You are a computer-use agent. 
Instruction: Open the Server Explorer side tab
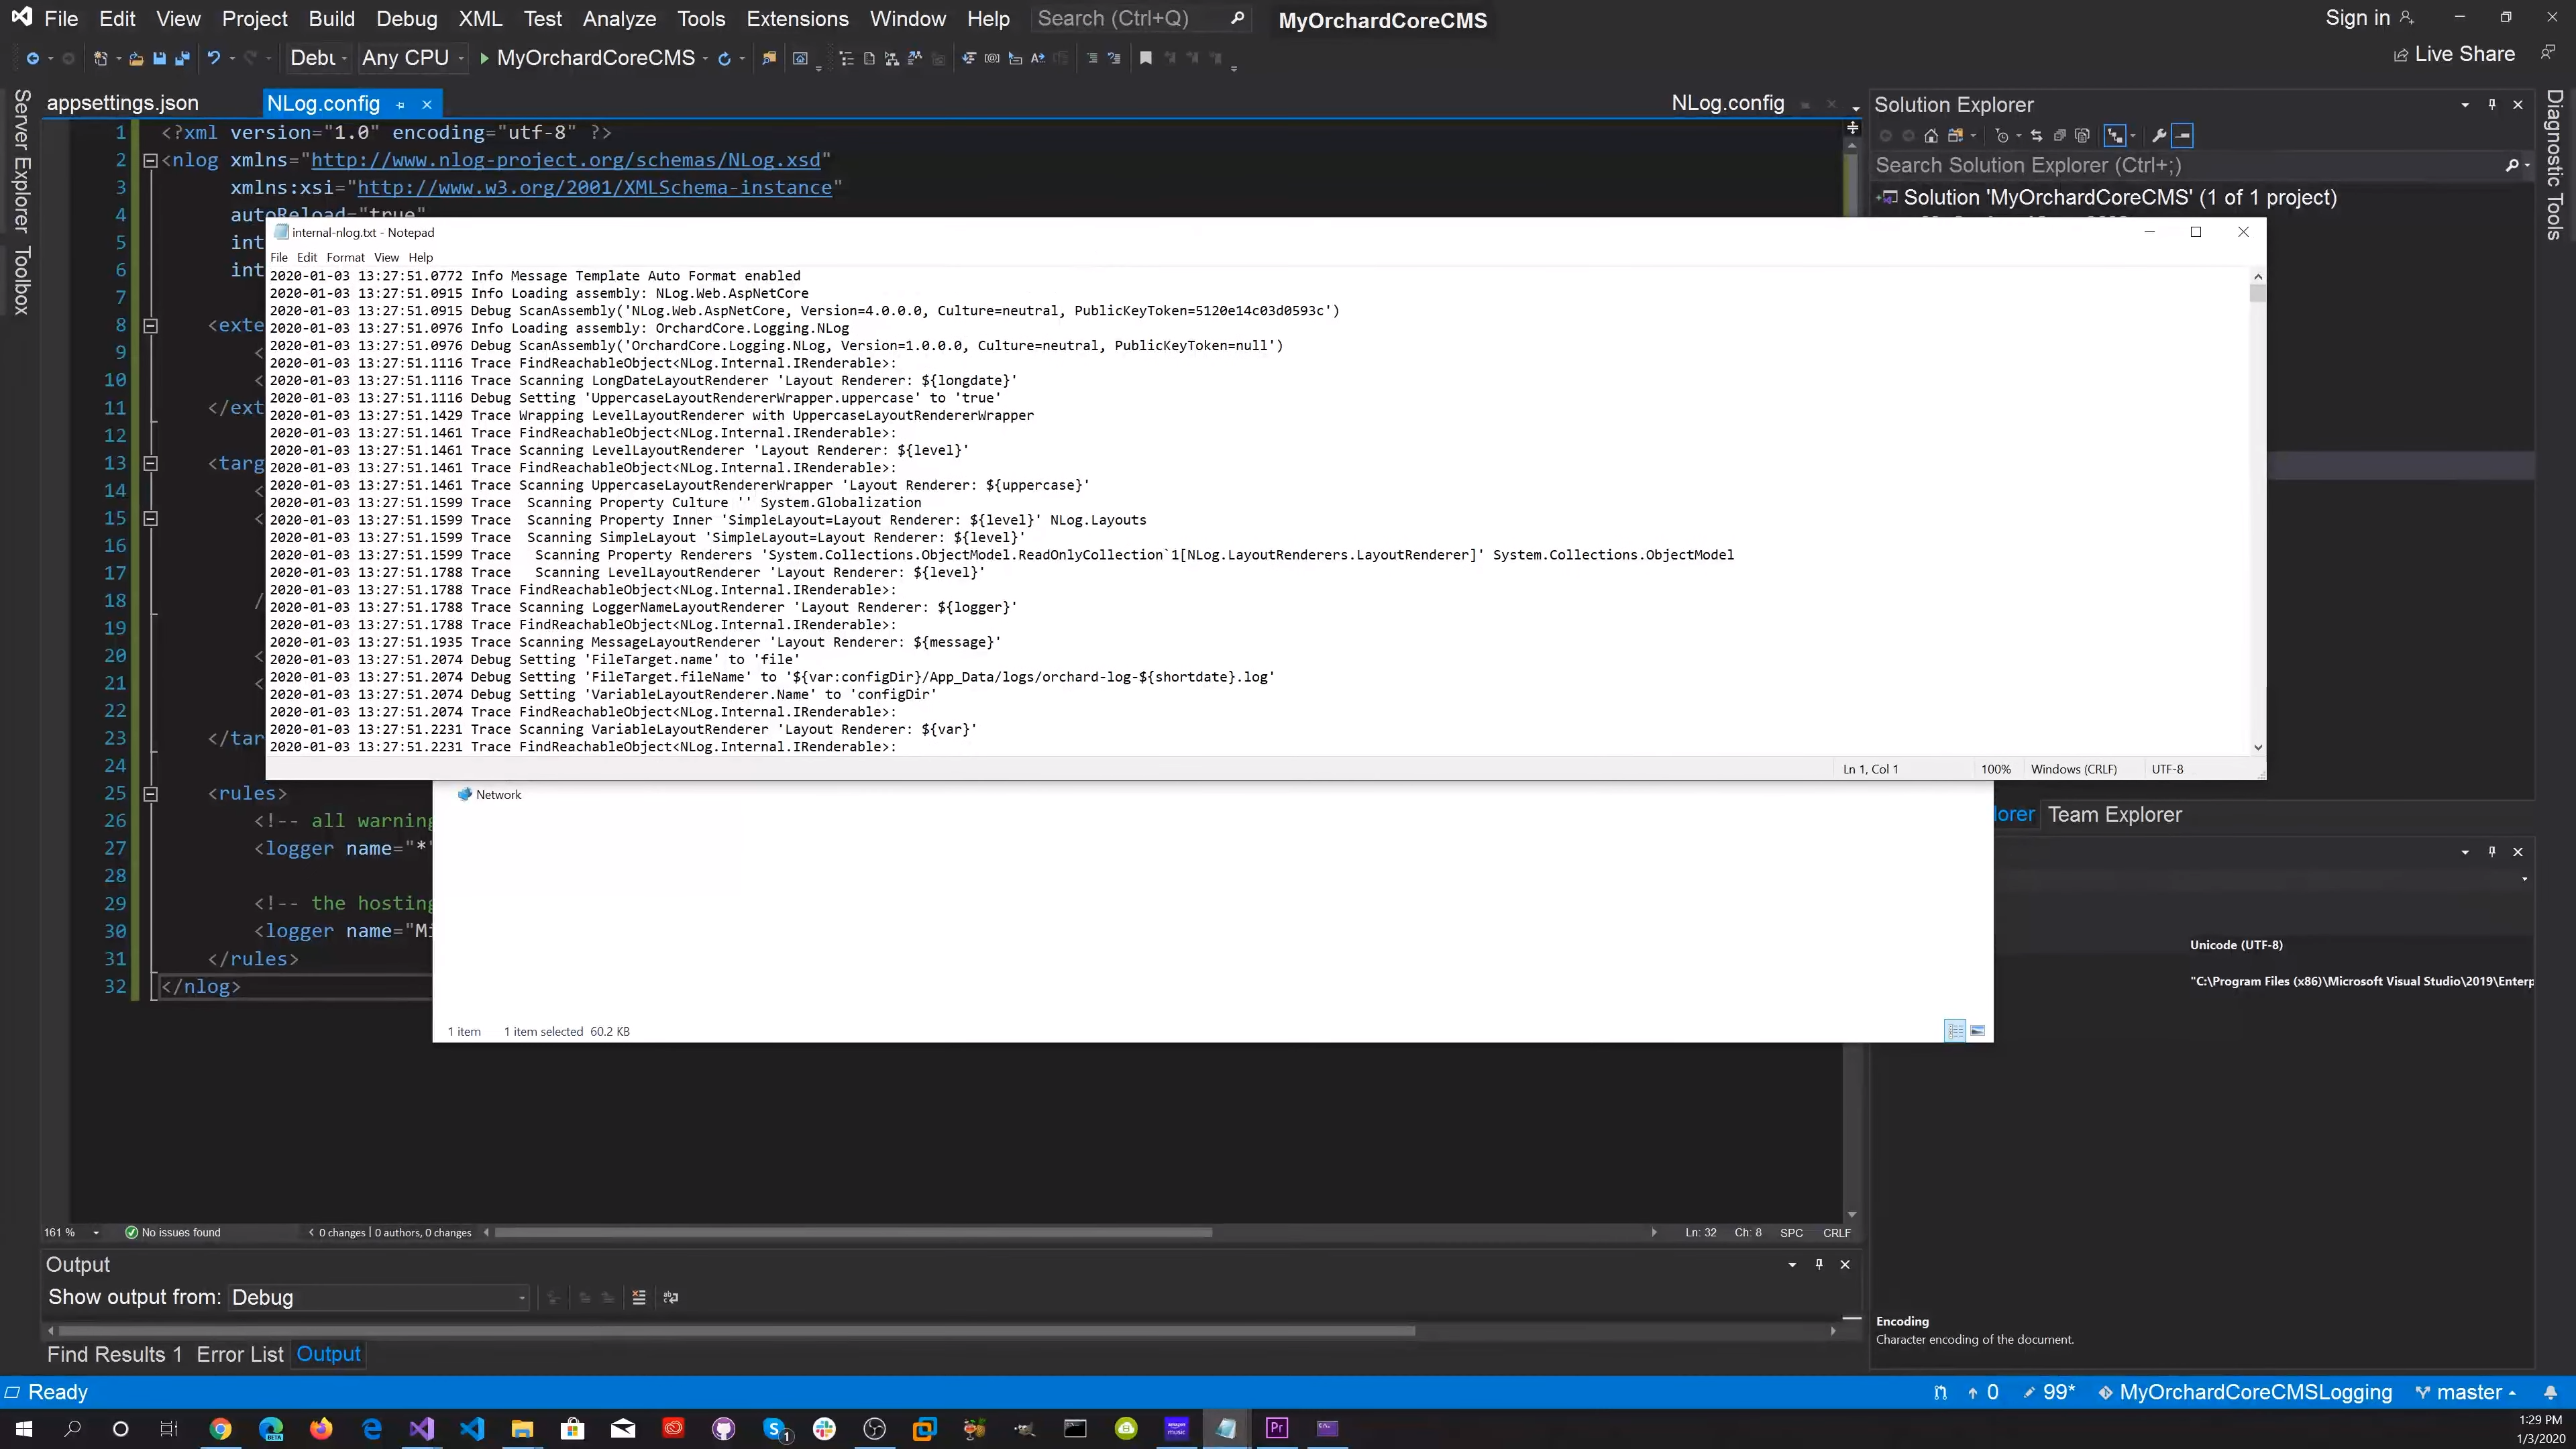[21, 161]
